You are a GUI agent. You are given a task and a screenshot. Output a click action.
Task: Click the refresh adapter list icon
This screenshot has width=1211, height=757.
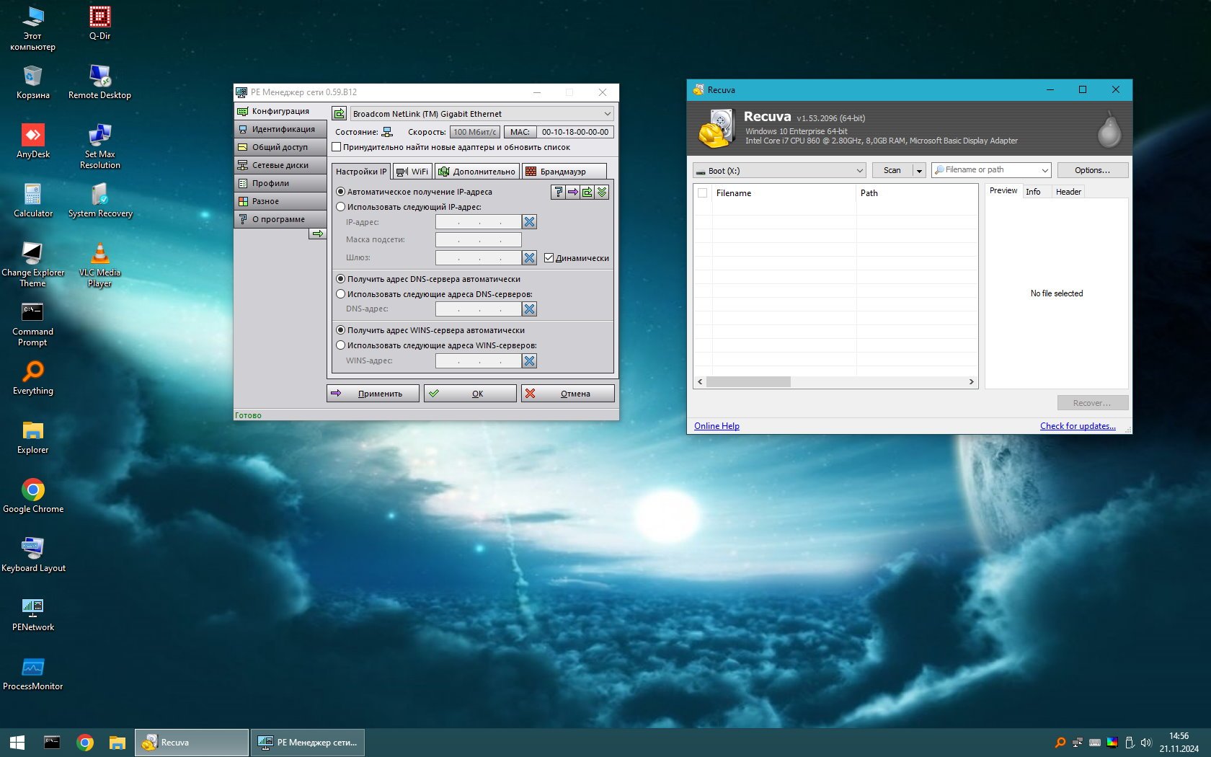pos(339,114)
